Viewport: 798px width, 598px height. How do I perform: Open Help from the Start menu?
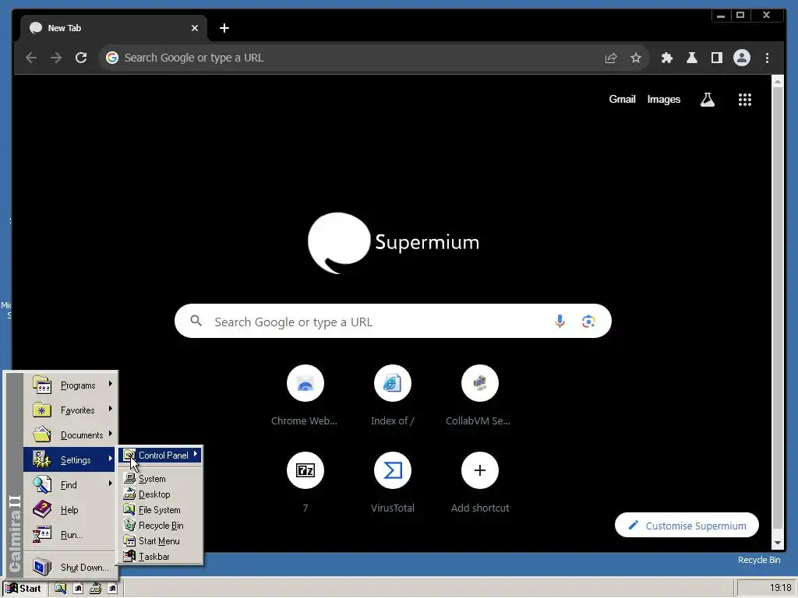70,509
